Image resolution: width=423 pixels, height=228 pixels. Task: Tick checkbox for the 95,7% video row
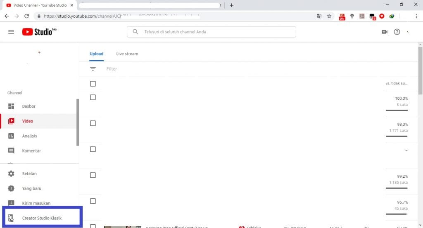coord(93,201)
